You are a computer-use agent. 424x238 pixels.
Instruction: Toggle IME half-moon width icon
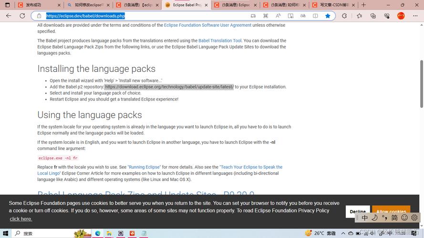point(374,218)
